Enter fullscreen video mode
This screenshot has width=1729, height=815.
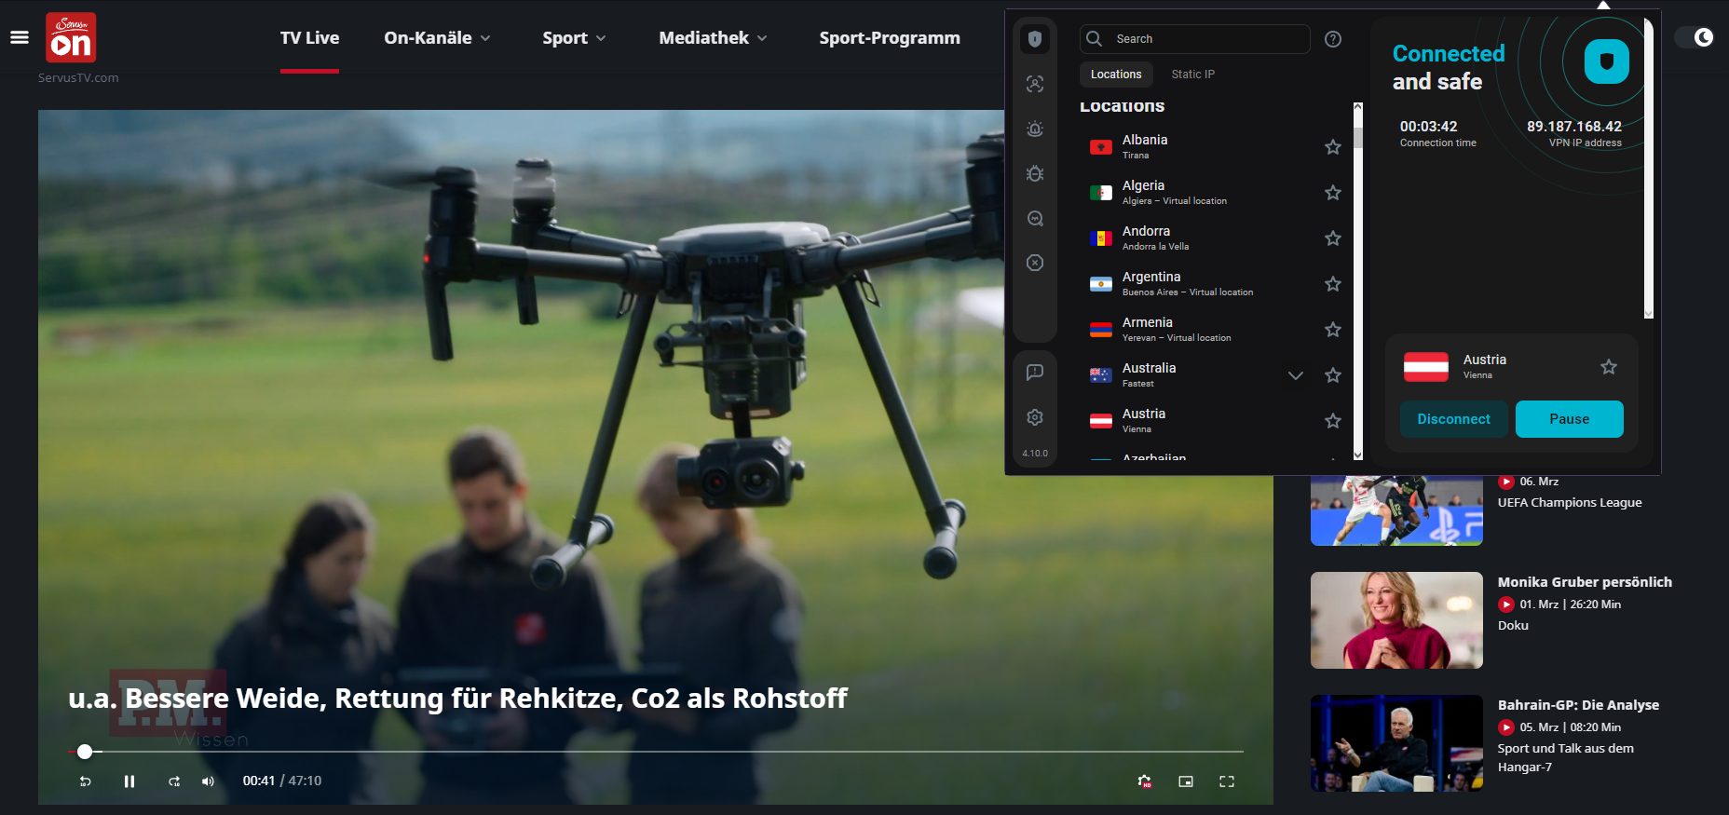1227,781
